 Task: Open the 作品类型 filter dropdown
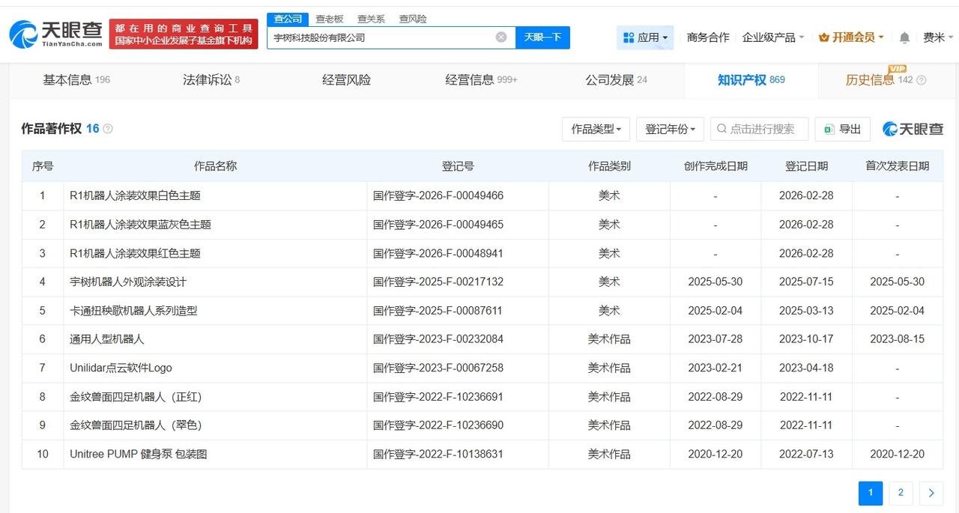(596, 128)
